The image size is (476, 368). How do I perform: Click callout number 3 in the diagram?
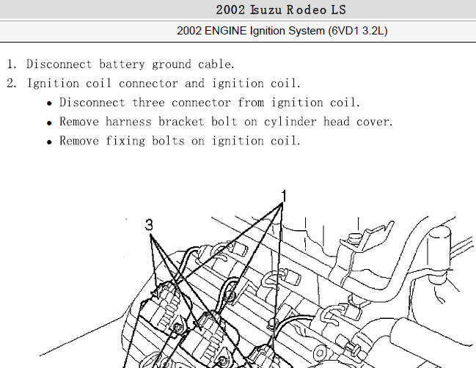click(x=149, y=225)
